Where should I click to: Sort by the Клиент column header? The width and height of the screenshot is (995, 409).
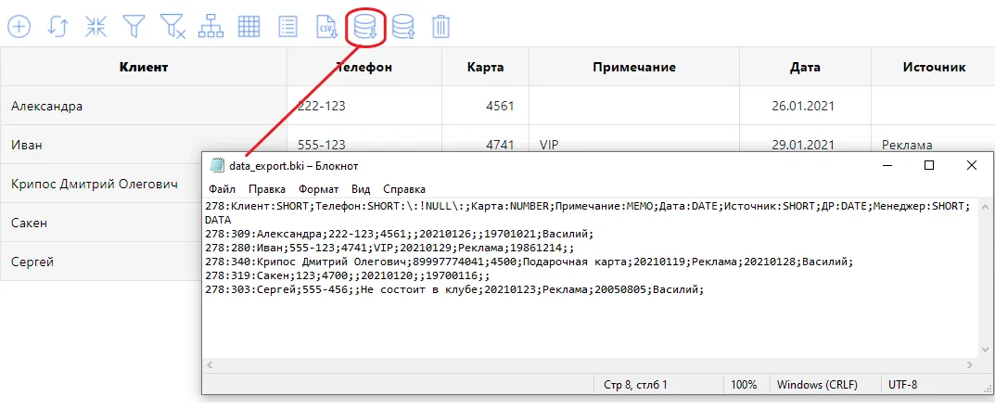click(144, 67)
